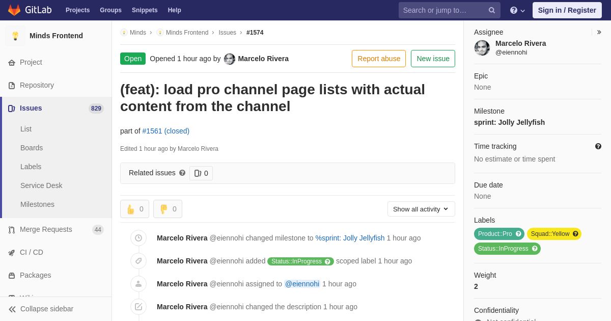Viewport: 611px width, 321px height.
Task: Click the New issue button
Action: [x=433, y=59]
